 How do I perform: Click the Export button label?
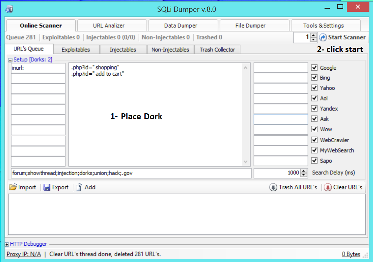[x=60, y=187]
